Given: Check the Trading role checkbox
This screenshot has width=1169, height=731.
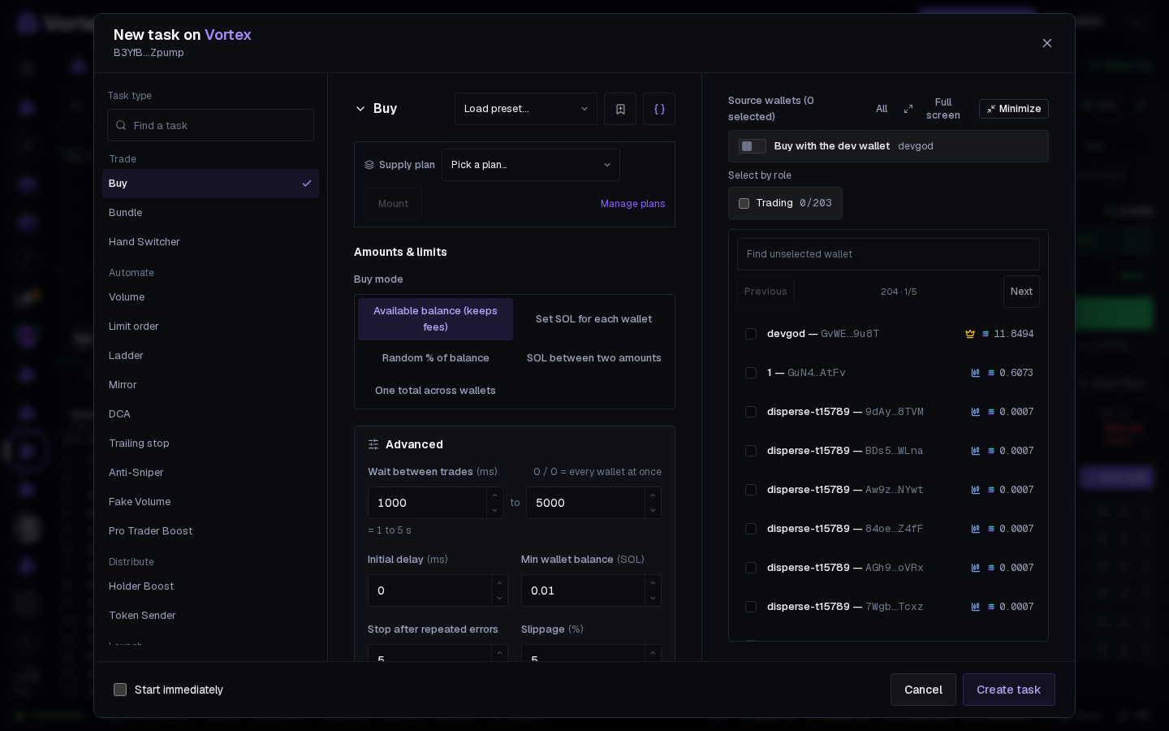Looking at the screenshot, I should pyautogui.click(x=744, y=203).
